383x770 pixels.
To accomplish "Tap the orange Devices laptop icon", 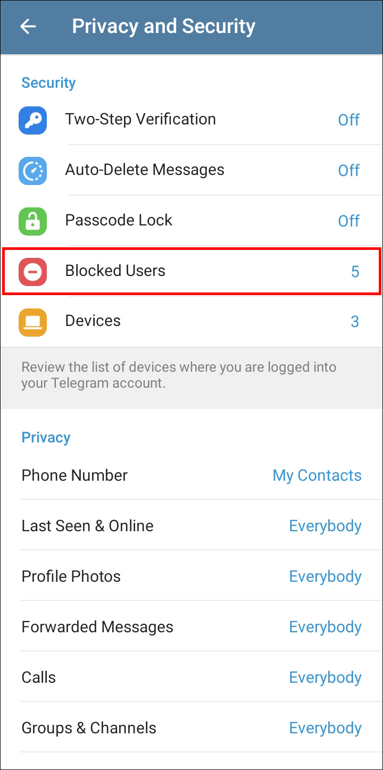I will (x=33, y=322).
